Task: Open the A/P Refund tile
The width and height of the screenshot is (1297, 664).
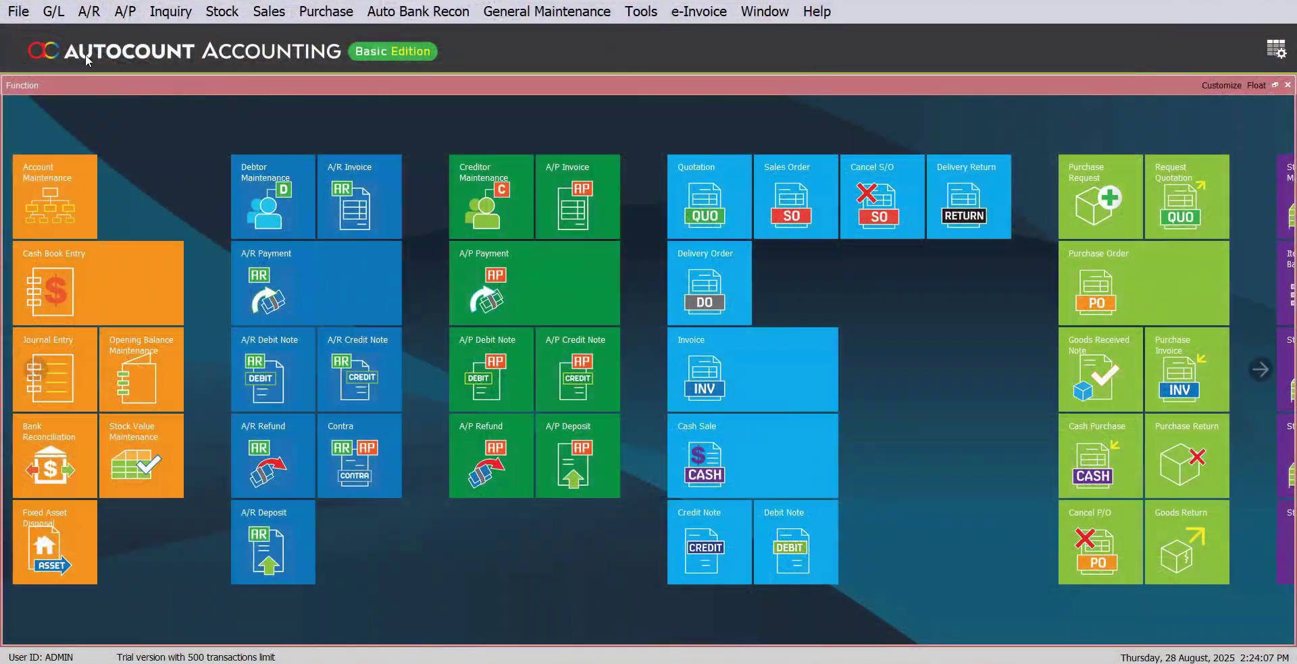Action: pyautogui.click(x=491, y=455)
